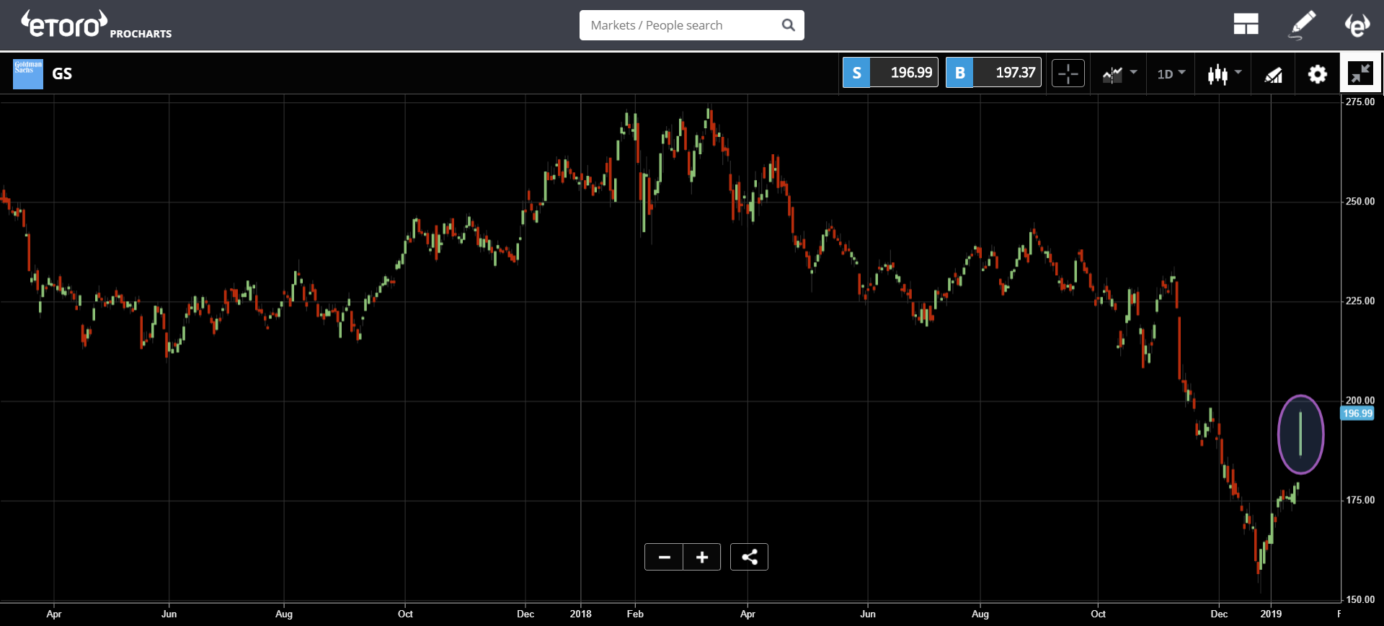1384x626 pixels.
Task: Open the 1D timeframe dropdown
Action: coord(1171,73)
